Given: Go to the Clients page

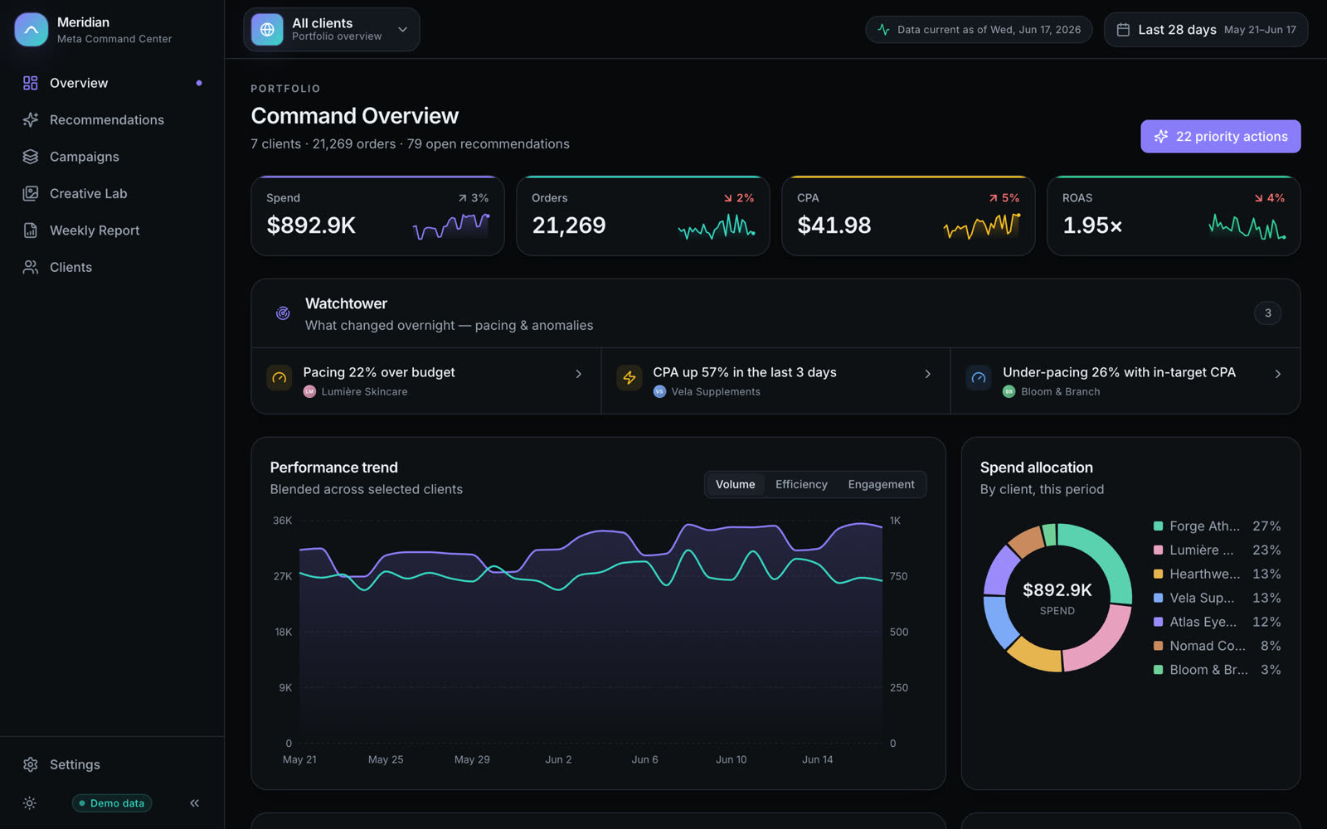Looking at the screenshot, I should point(112,267).
